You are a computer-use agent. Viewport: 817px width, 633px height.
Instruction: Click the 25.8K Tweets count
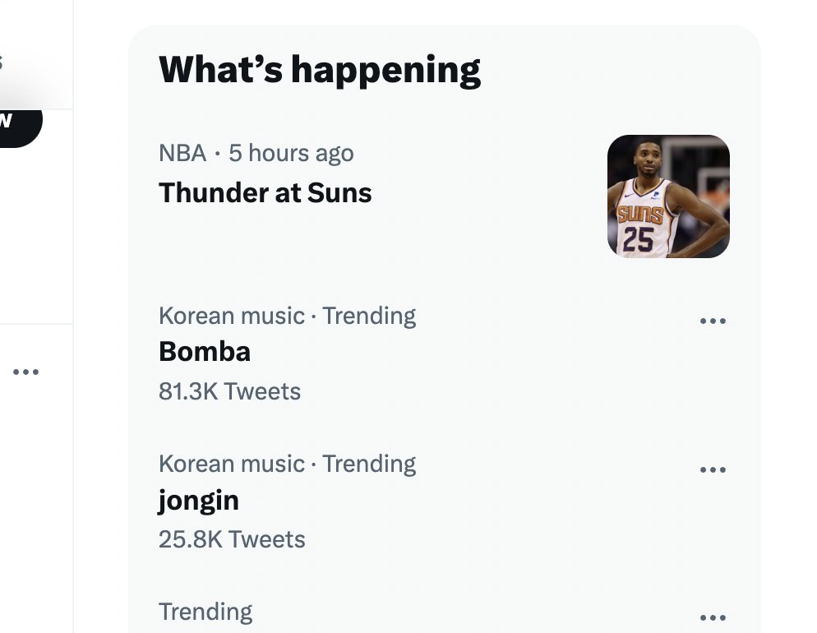coord(232,539)
